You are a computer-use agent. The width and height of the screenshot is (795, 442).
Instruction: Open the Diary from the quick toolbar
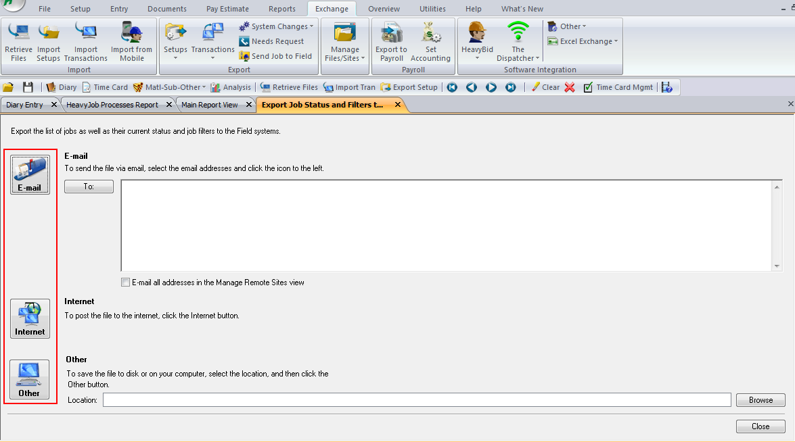[62, 87]
